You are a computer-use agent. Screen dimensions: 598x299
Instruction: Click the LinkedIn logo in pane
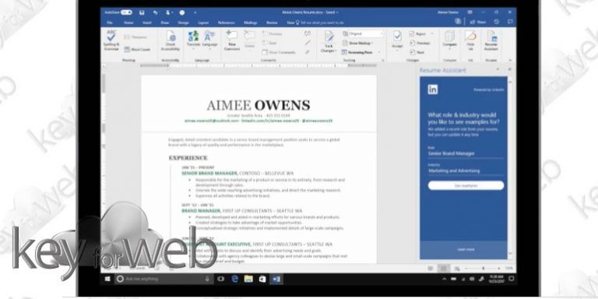433,90
